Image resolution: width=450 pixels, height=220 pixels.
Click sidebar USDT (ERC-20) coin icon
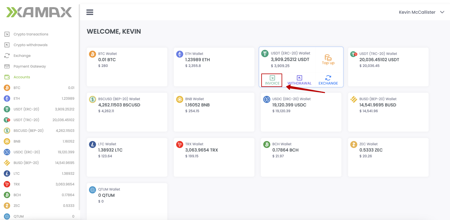pyautogui.click(x=7, y=109)
